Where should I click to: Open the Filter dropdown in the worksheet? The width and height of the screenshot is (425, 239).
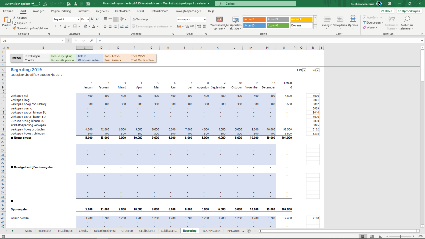[x=304, y=70]
